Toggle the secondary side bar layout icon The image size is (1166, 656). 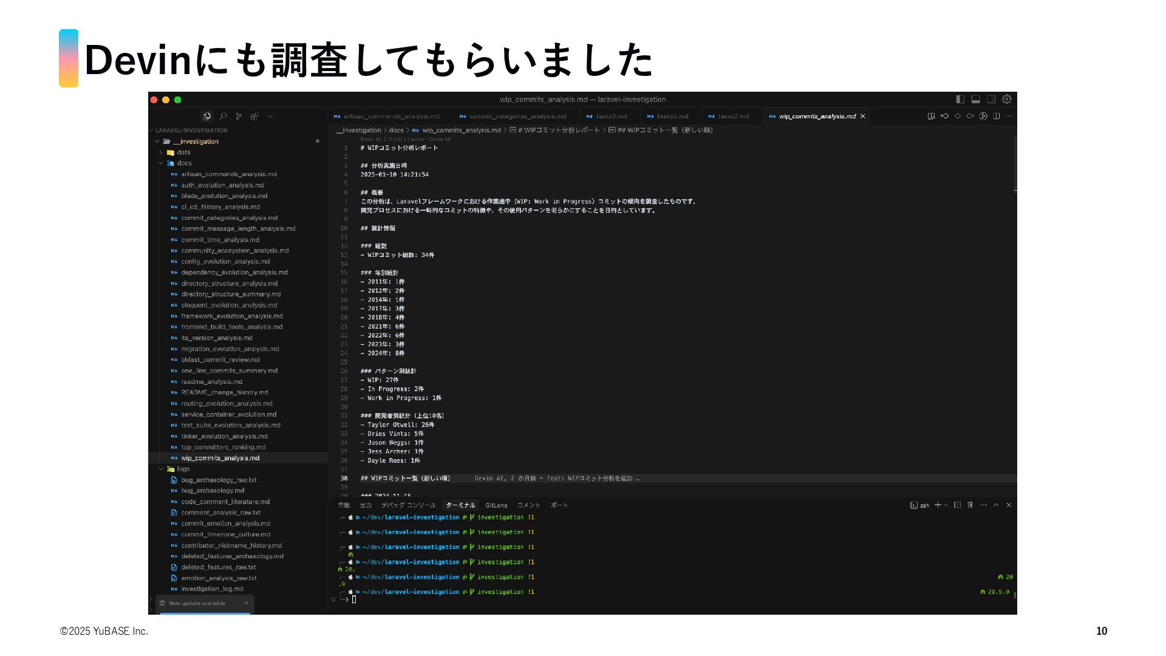(x=991, y=99)
